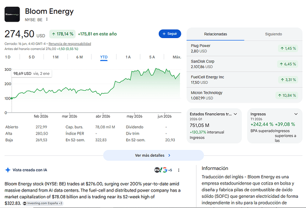The width and height of the screenshot is (306, 208).
Task: Open the AI overview source icons +5
Action: pos(163,170)
